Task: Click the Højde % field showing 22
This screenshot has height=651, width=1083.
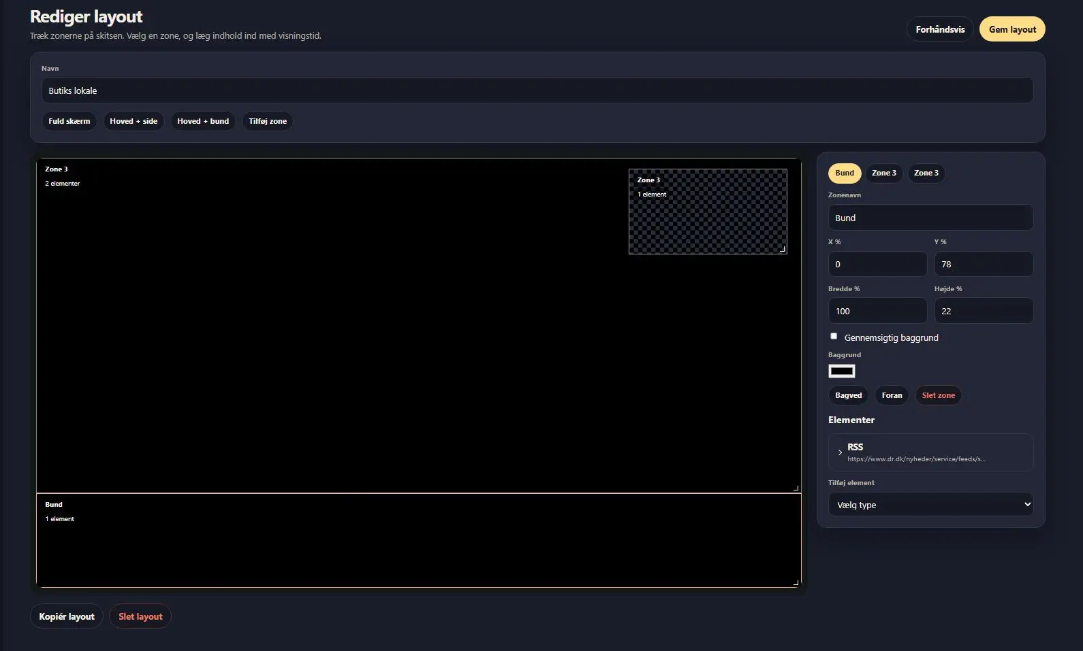Action: tap(984, 311)
